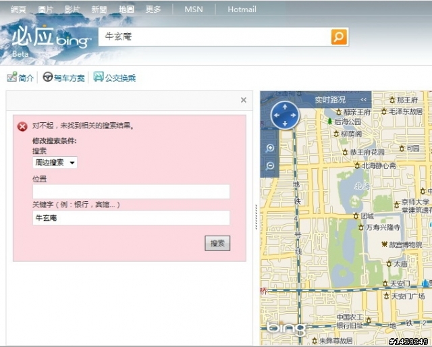Select the 朱彝尊故居 landmark marker
The height and width of the screenshot is (347, 432).
315,341
